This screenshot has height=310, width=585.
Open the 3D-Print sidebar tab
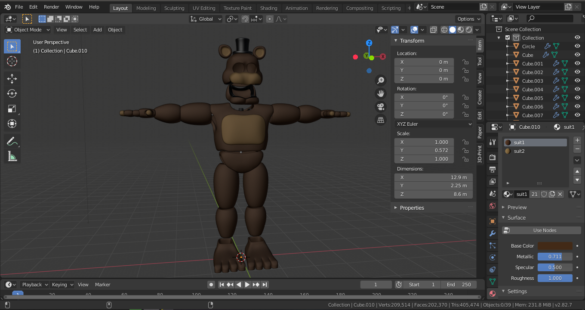[x=480, y=154]
